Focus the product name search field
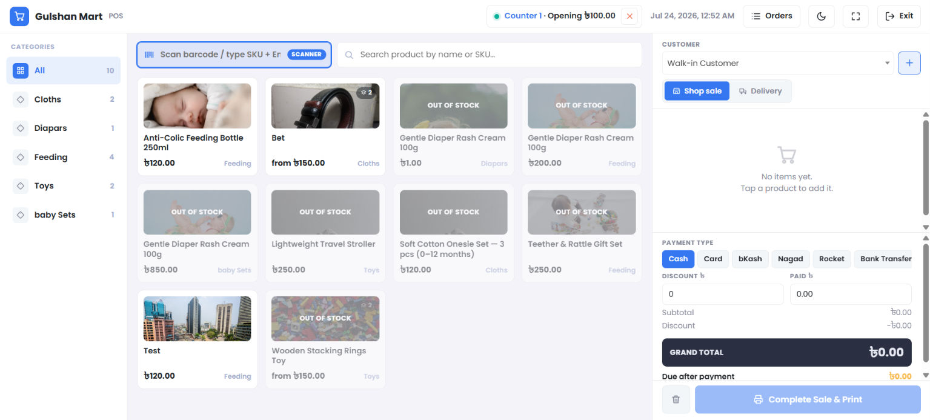This screenshot has width=930, height=420. click(490, 55)
